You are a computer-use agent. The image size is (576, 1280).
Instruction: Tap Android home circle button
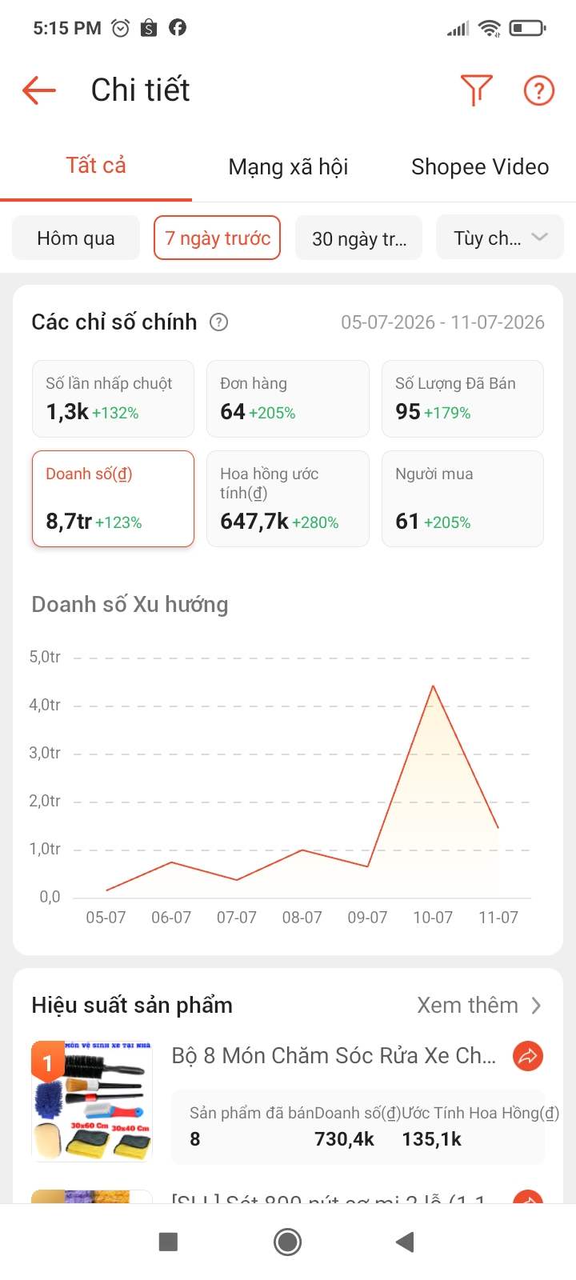[x=287, y=1242]
